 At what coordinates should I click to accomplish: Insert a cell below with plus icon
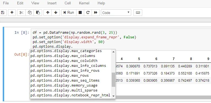pos(12,13)
